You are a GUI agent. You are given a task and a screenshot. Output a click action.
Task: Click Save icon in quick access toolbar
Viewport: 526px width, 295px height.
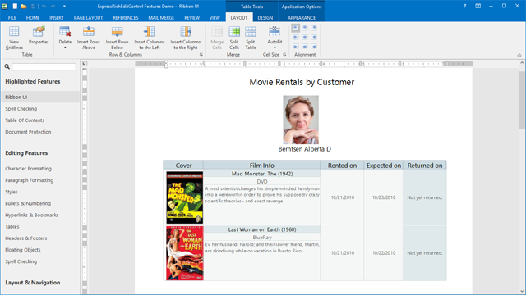click(x=33, y=7)
